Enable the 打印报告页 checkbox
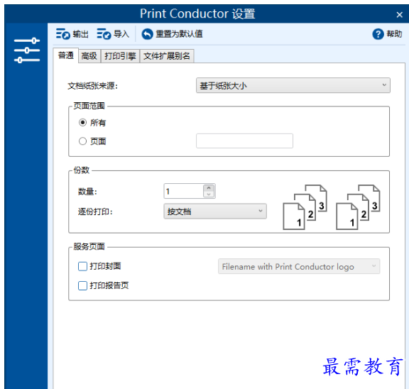The height and width of the screenshot is (389, 409). (x=82, y=286)
